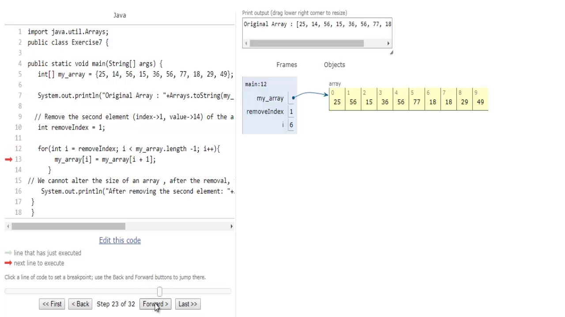Click code scrollbar left arrow
The image size is (565, 317).
click(x=8, y=226)
